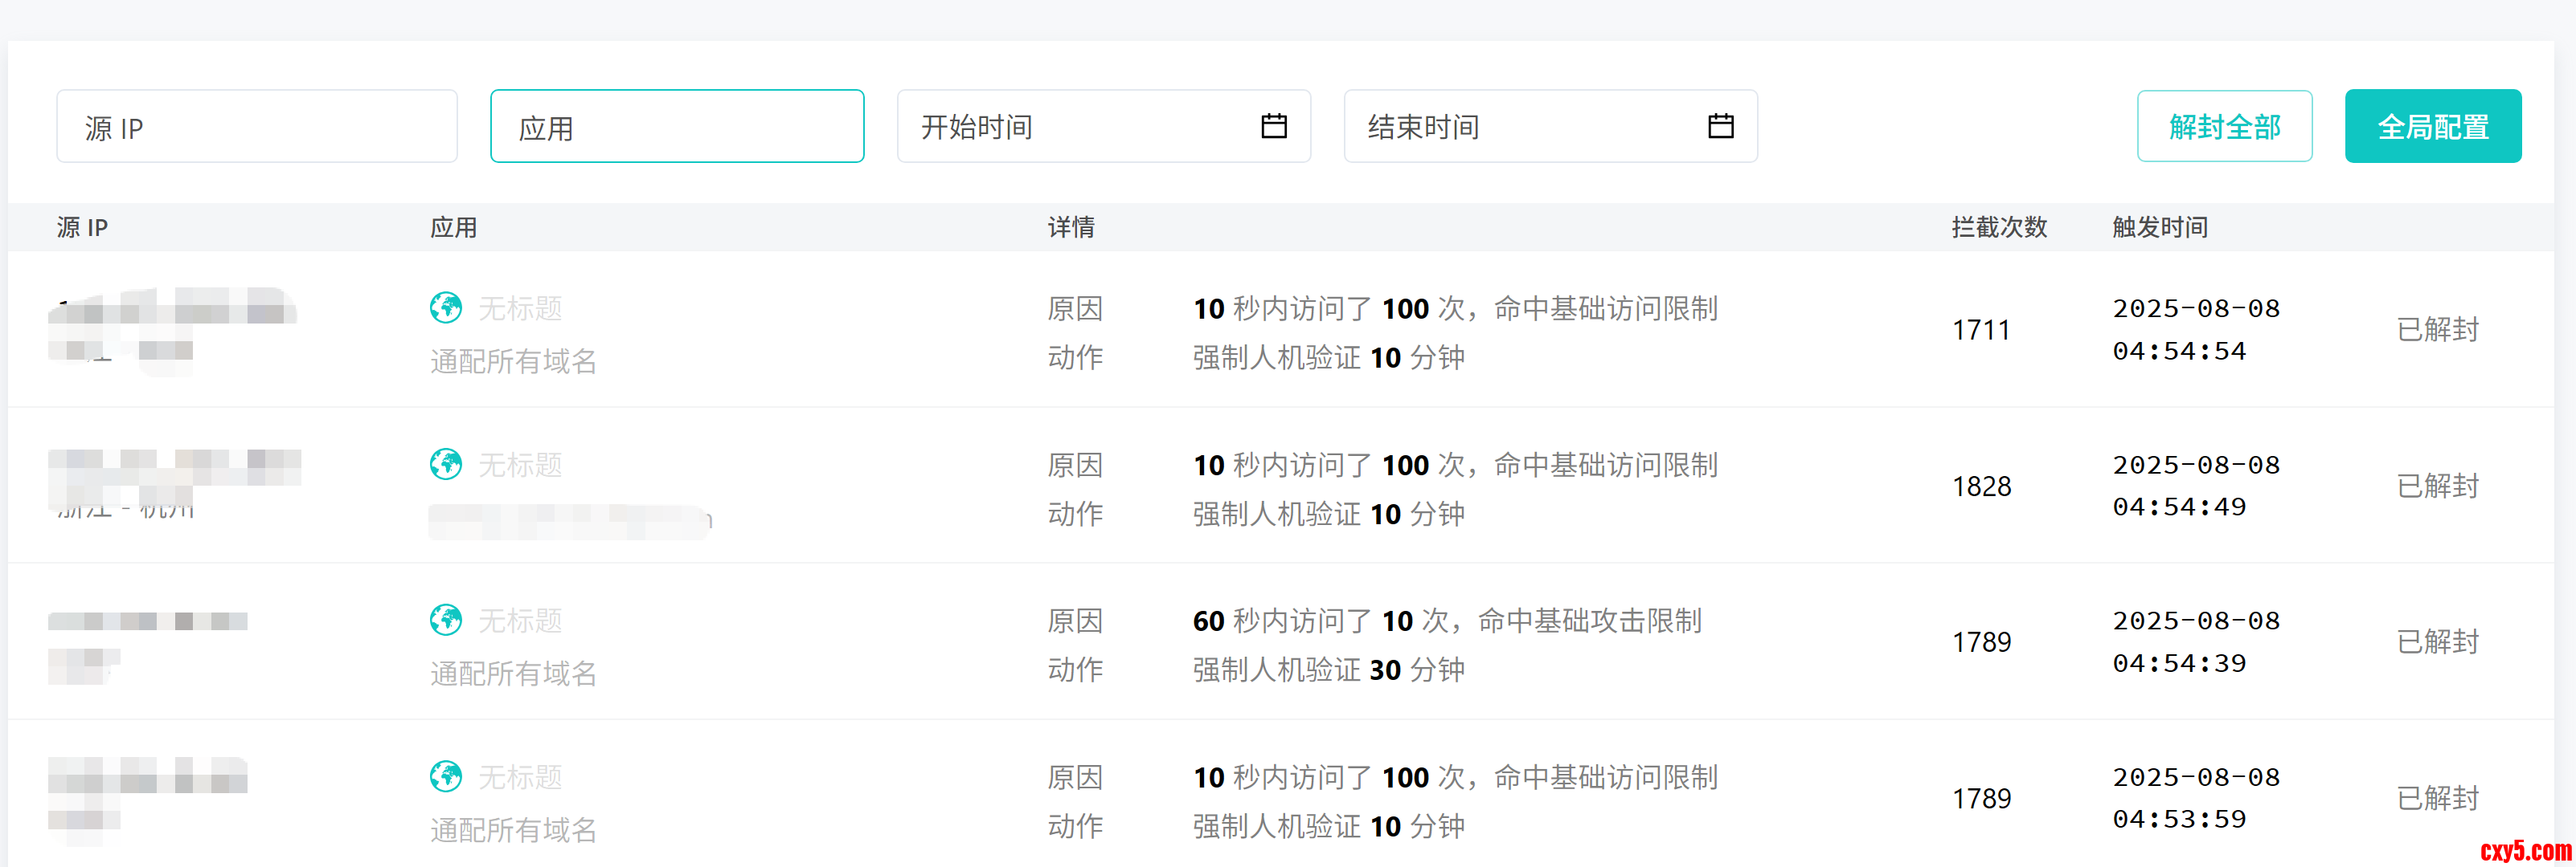Click the 解封全部 button
The image size is (2576, 867).
pyautogui.click(x=2223, y=126)
